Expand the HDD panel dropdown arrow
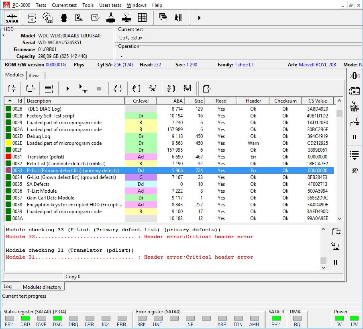This screenshot has width=363, height=329. tap(4, 35)
